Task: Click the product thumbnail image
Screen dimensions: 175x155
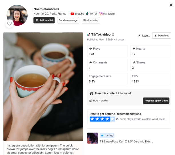Action: coord(92,138)
